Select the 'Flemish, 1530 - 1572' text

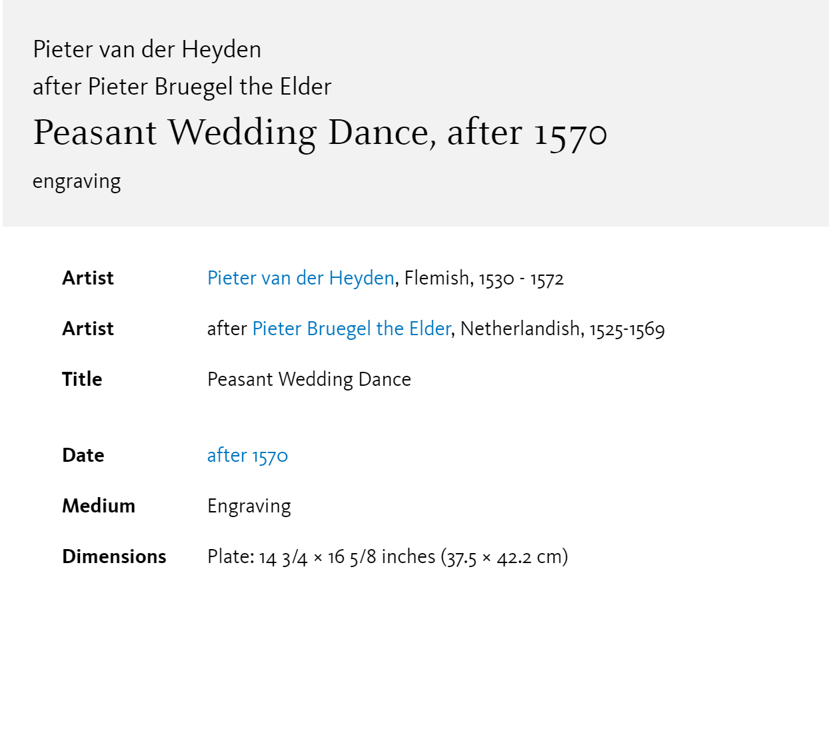(x=484, y=278)
